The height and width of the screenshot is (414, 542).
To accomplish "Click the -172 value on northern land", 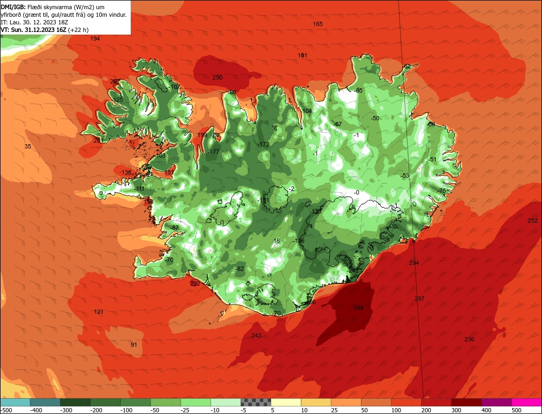I will click(x=263, y=144).
